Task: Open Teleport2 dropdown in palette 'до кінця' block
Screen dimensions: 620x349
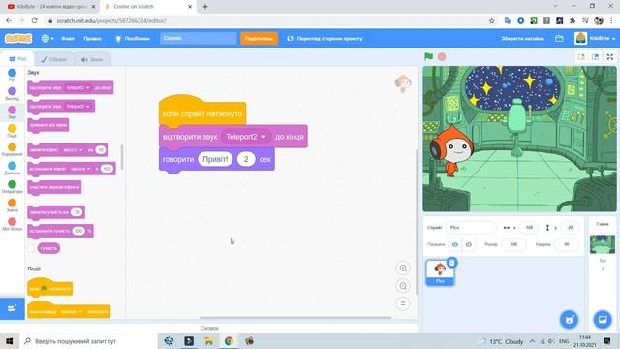Action: coord(77,87)
